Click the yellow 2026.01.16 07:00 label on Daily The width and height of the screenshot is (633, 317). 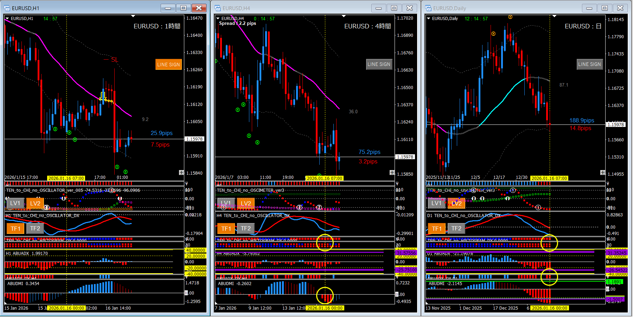click(549, 178)
